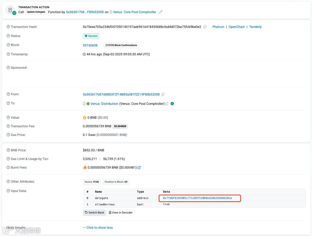The image size is (312, 236).
Task: Open the full From address link
Action: point(121,94)
